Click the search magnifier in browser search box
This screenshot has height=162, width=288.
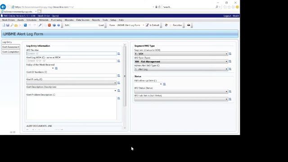click(x=217, y=7)
